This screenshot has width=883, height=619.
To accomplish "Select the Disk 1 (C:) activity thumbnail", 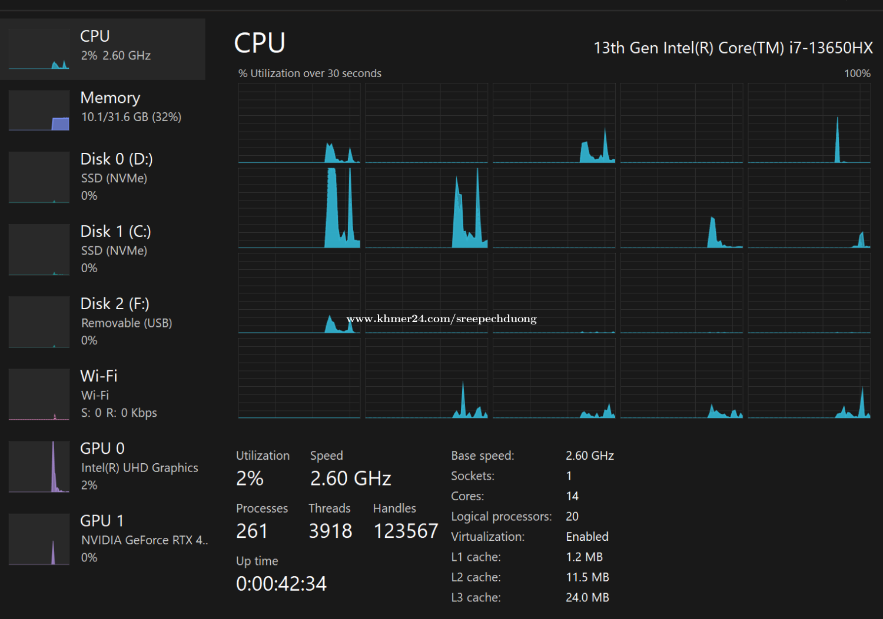I will 39,250.
